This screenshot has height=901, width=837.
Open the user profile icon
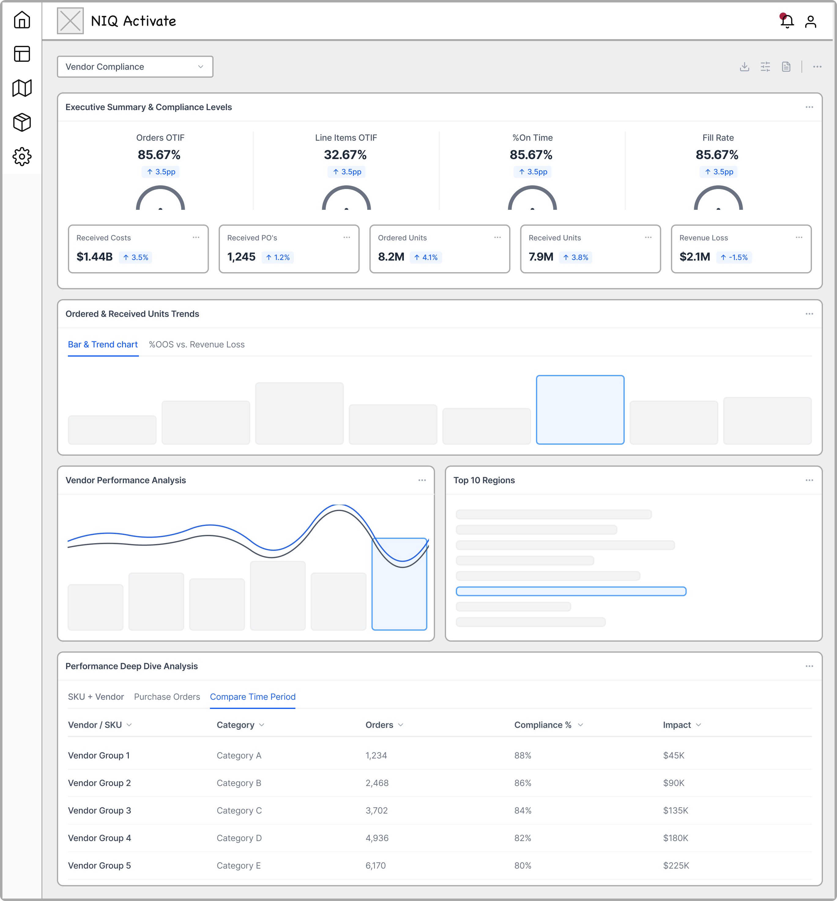tap(810, 21)
